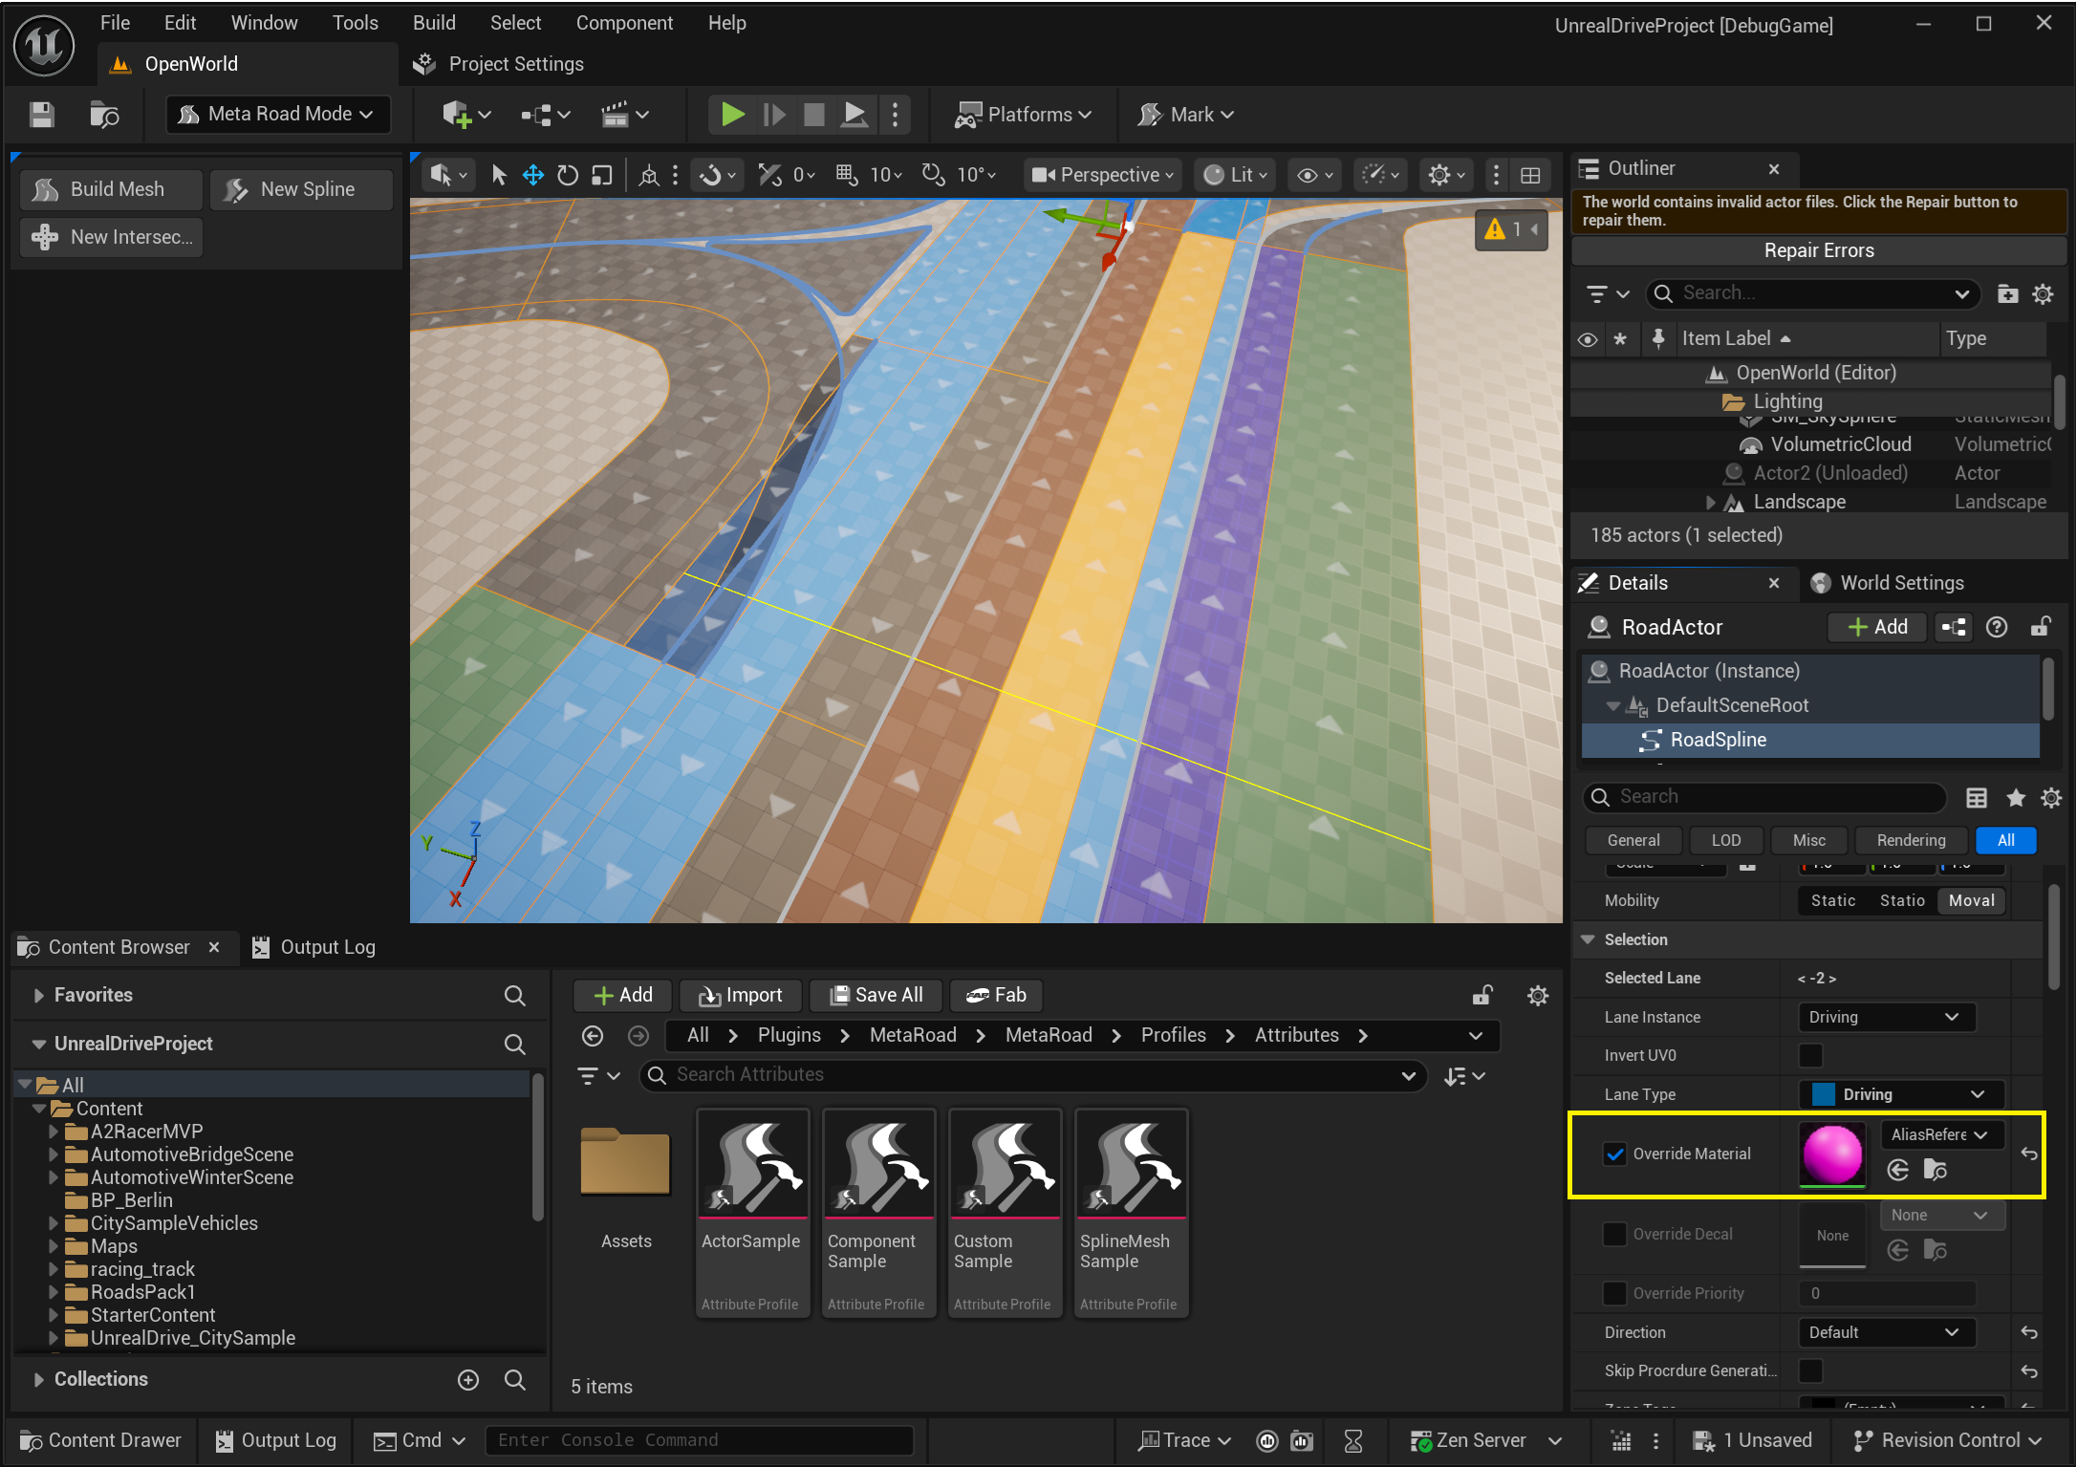Click the Import button in Content Browser
The width and height of the screenshot is (2076, 1467).
click(x=741, y=996)
